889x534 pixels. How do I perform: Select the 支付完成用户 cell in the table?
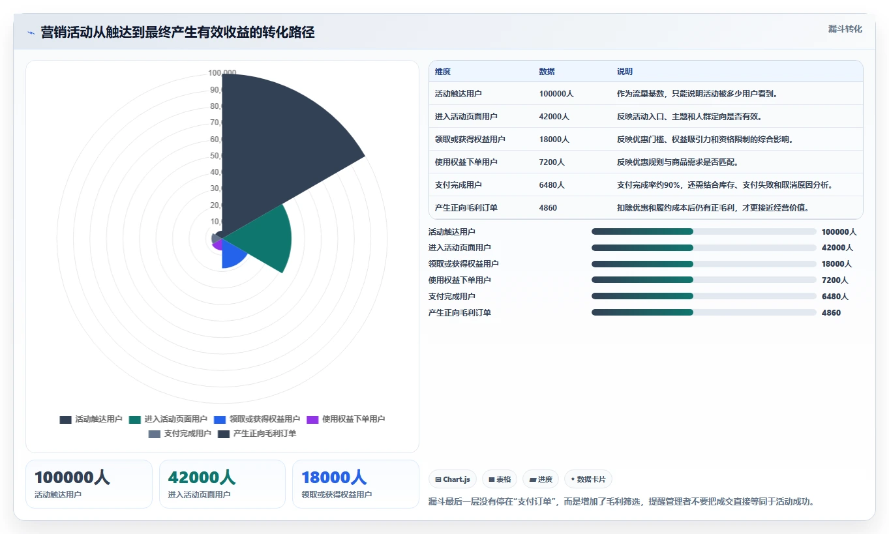[459, 185]
